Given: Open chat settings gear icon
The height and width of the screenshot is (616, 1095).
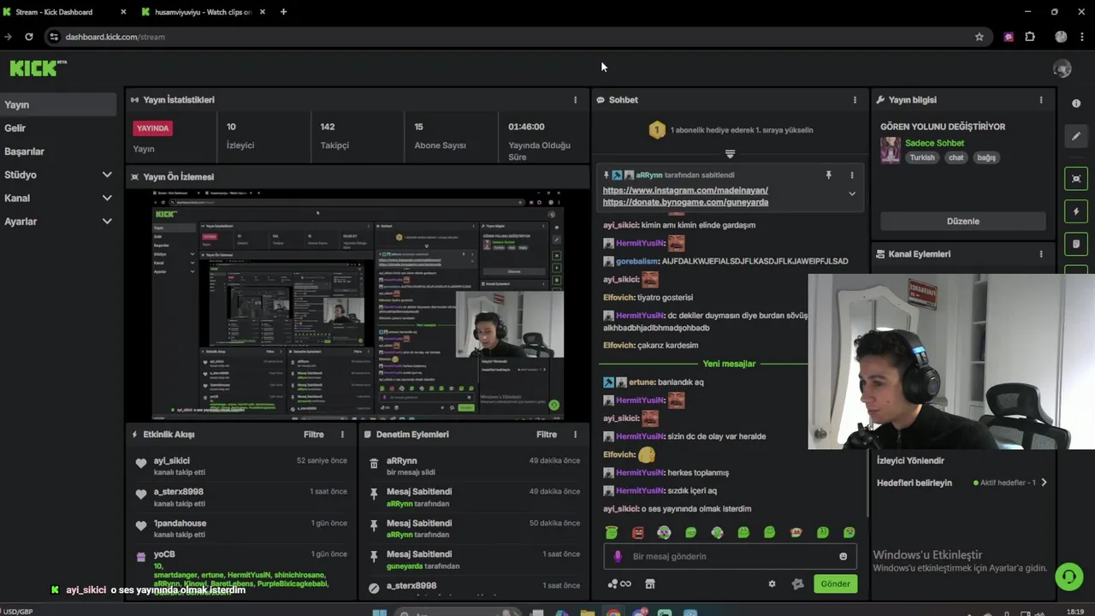Looking at the screenshot, I should pos(772,584).
